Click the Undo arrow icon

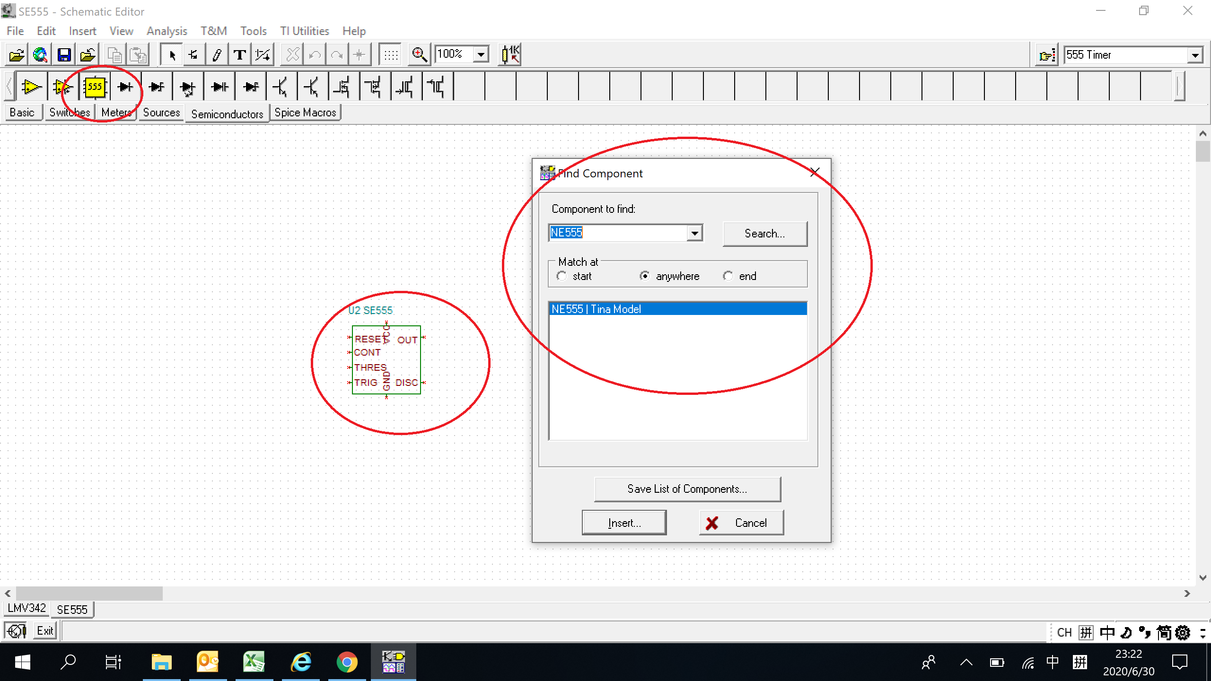click(315, 55)
